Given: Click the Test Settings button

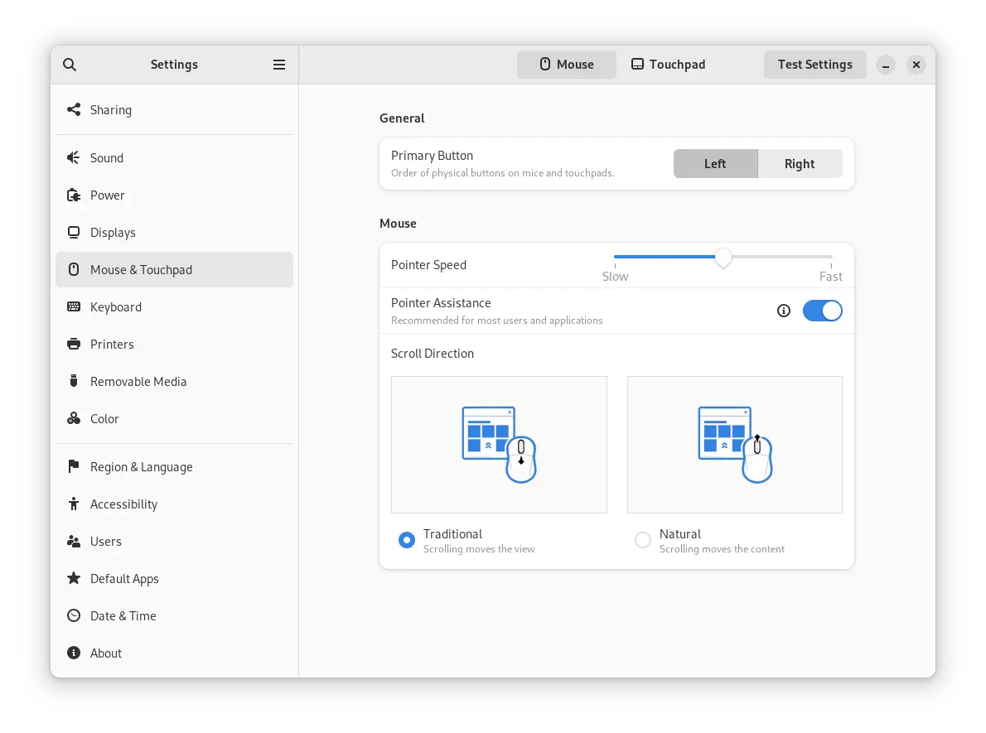Looking at the screenshot, I should pos(814,65).
